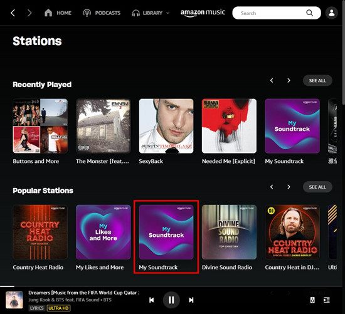This screenshot has width=345, height=314.
Task: Open The Monster Eminem station artwork
Action: point(103,126)
